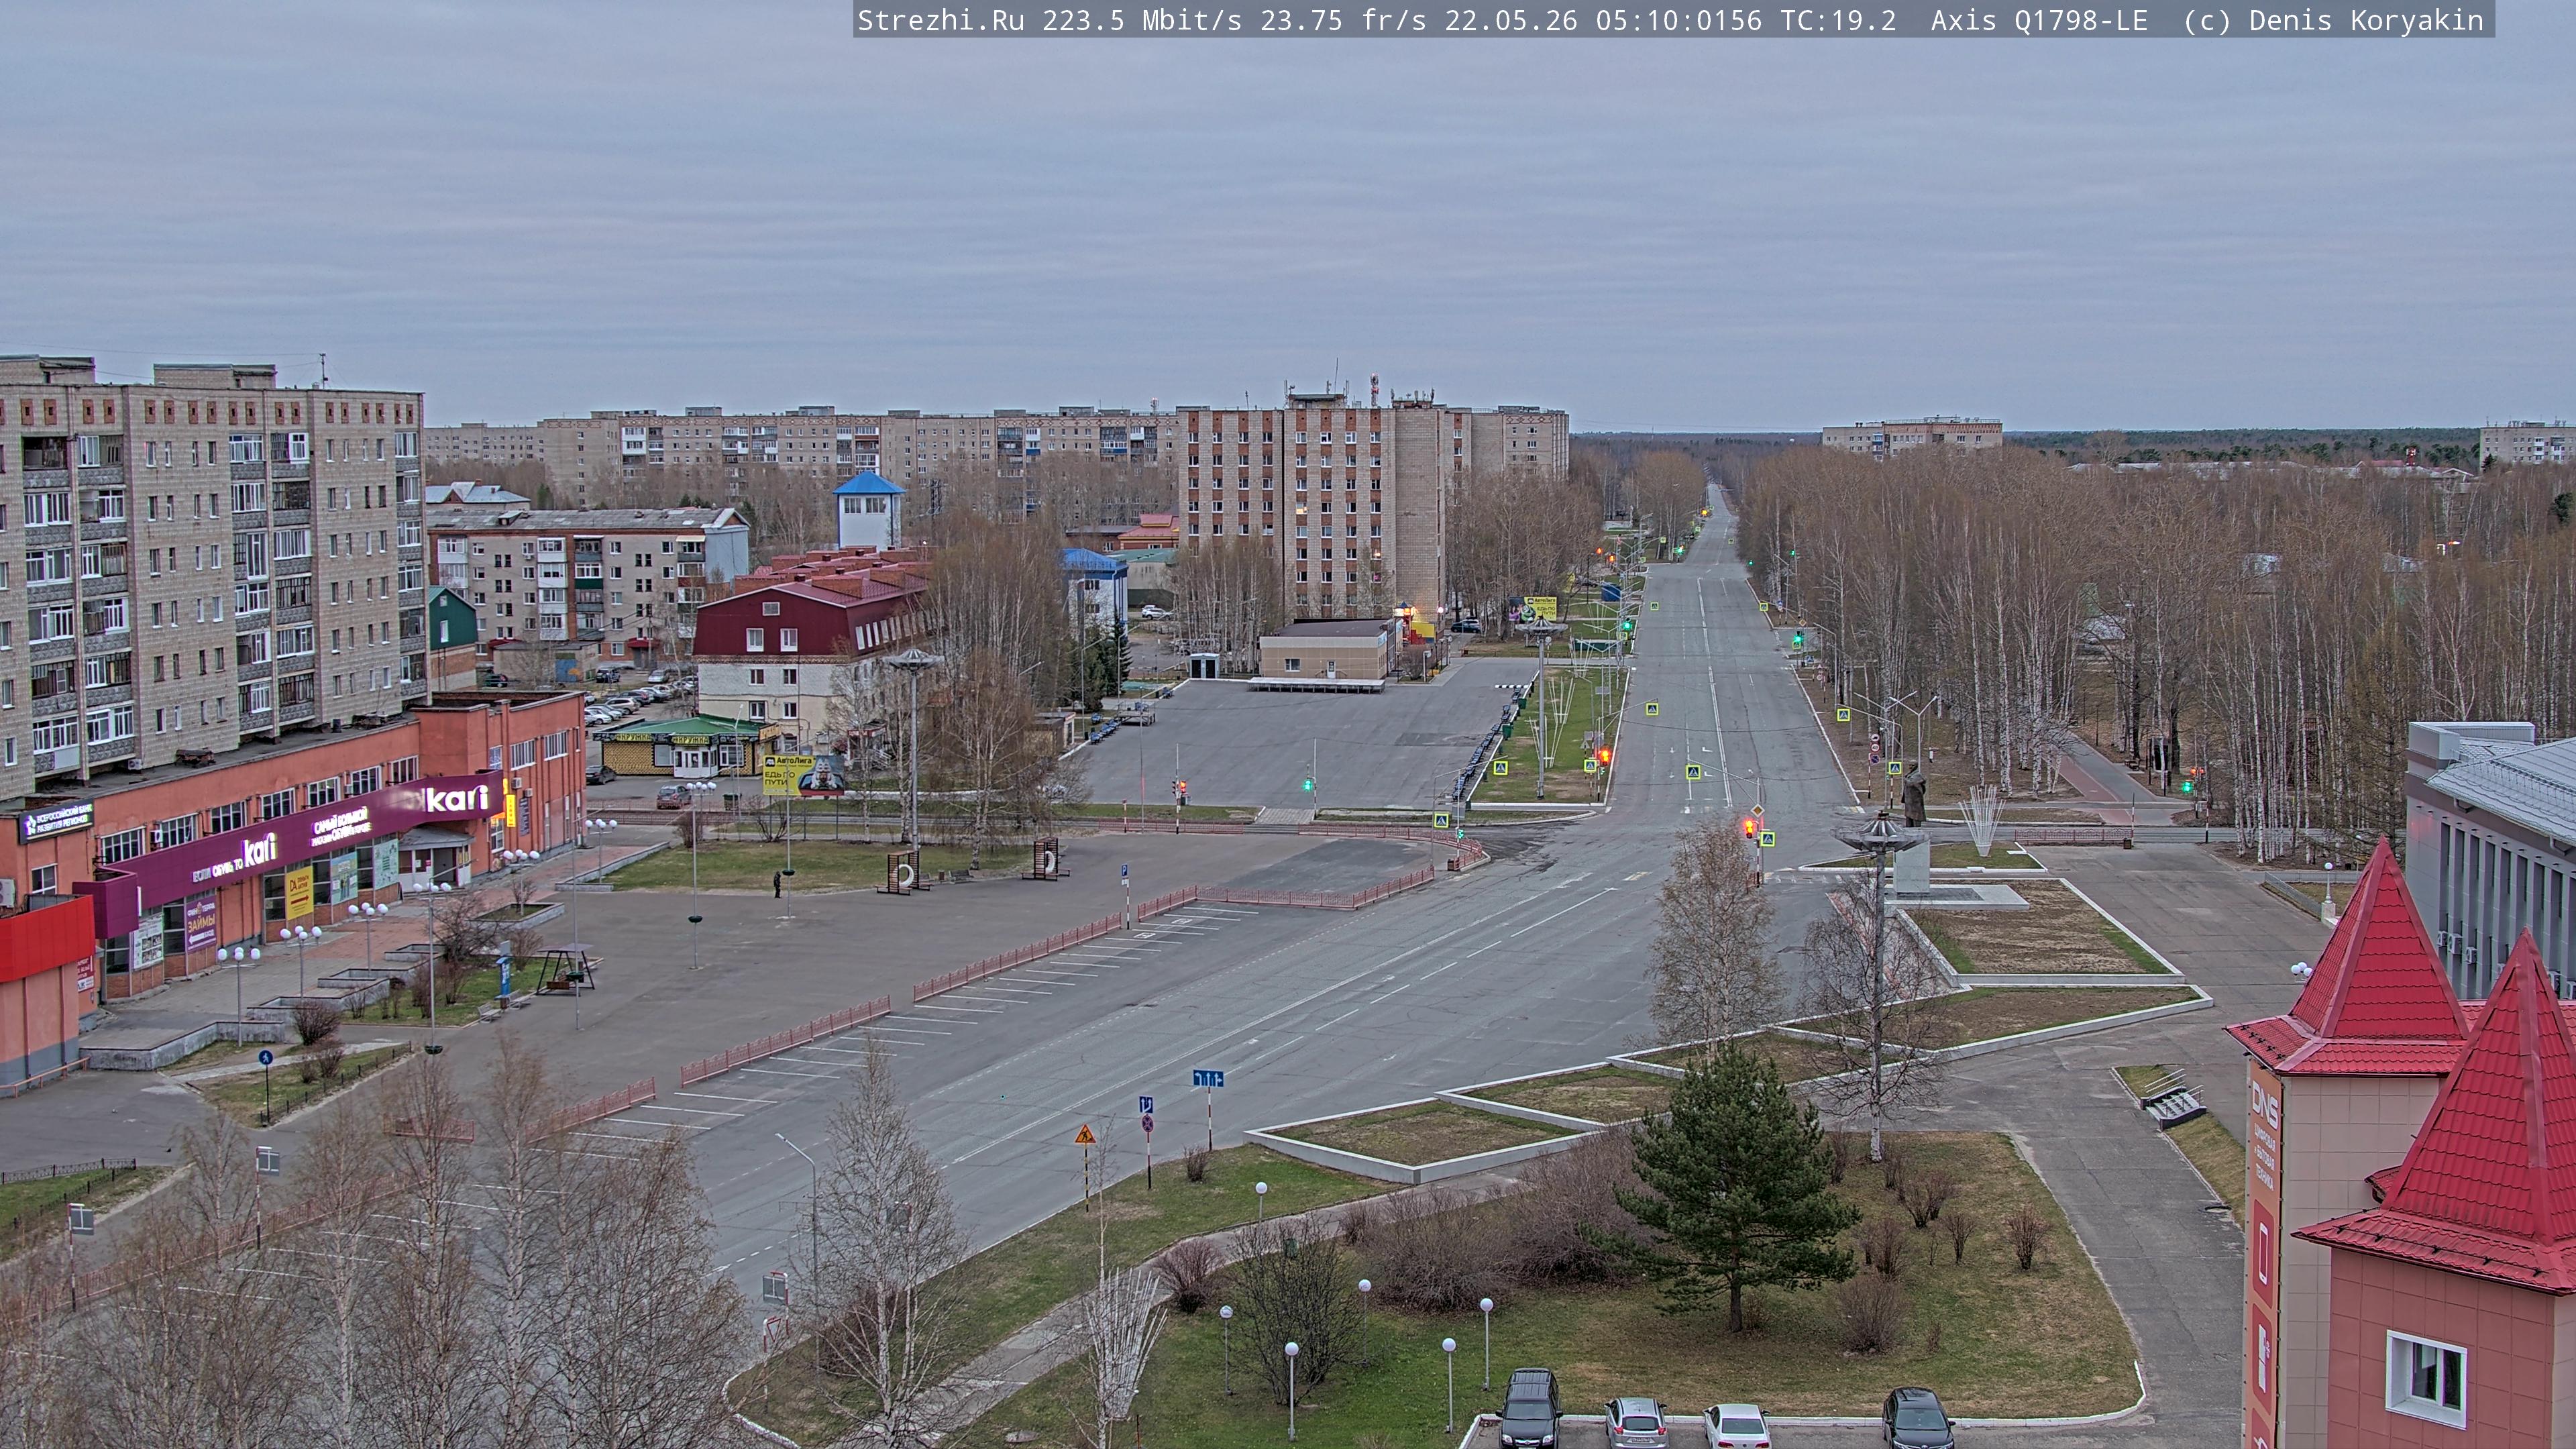Screen dimensions: 2576x1449
Task: Click the blue parking P sign on striped pole
Action: tap(1125, 872)
